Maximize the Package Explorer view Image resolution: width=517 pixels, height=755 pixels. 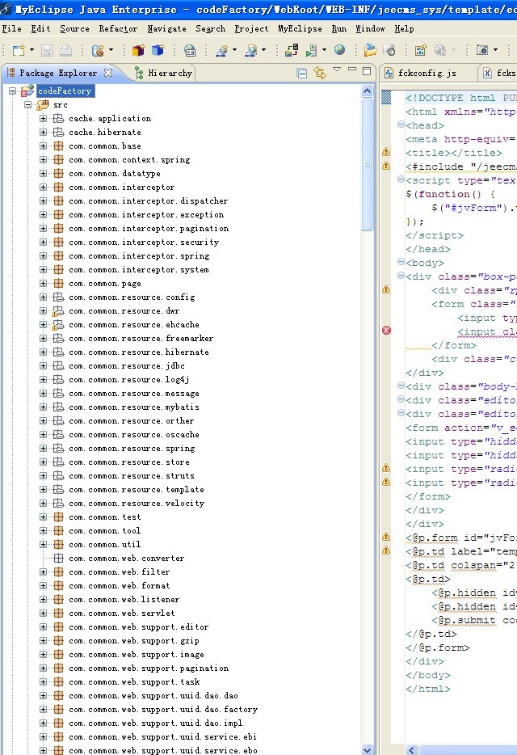point(367,71)
